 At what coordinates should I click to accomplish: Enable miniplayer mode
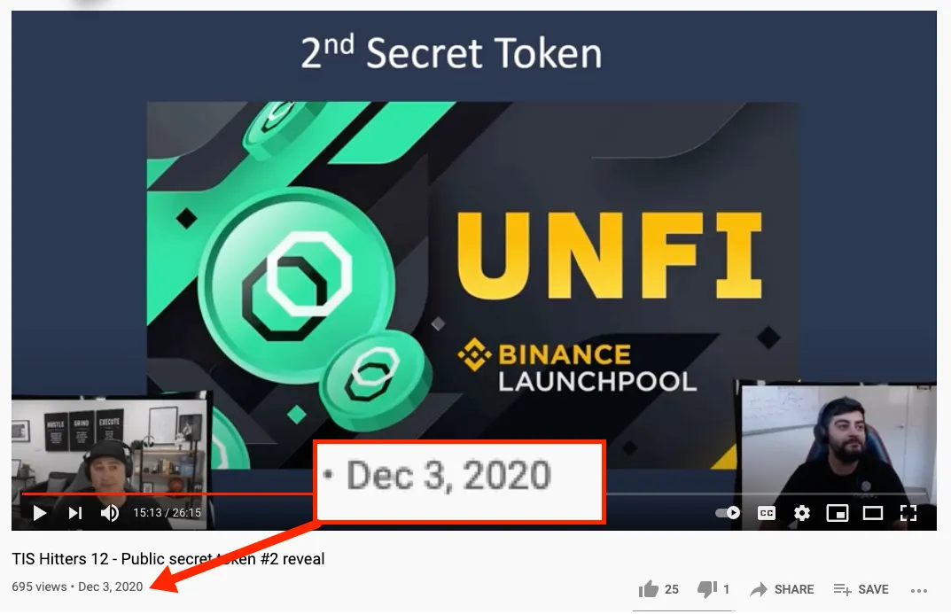click(x=837, y=513)
